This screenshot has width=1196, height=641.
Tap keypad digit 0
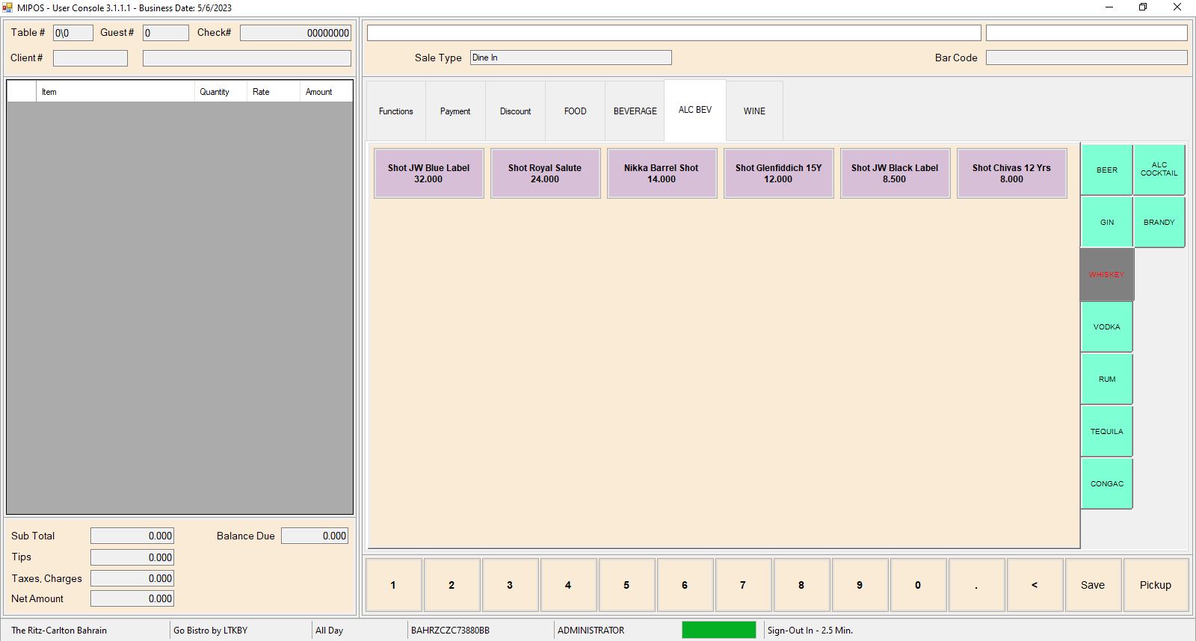tap(918, 585)
